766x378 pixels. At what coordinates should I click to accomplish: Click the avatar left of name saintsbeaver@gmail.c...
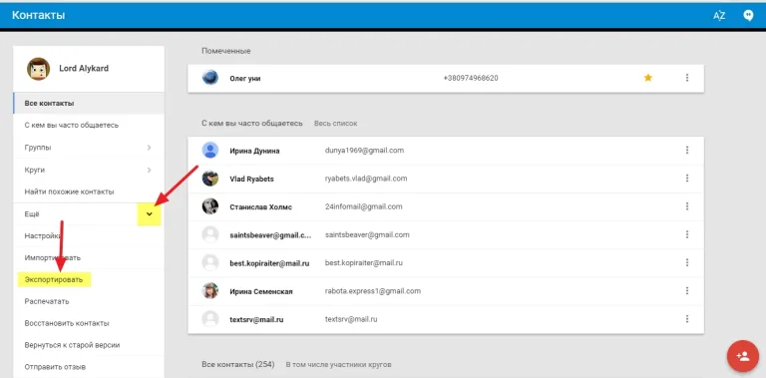(210, 234)
